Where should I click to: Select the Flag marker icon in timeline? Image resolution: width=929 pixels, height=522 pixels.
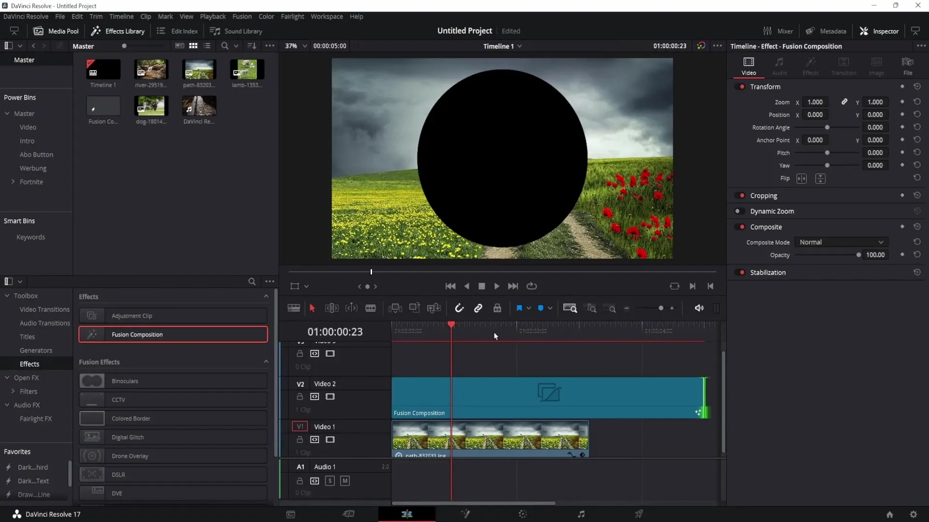click(519, 308)
